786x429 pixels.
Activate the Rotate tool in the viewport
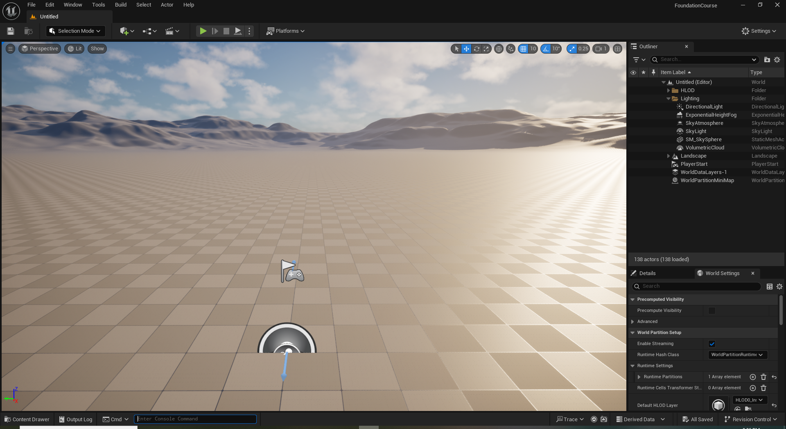(x=477, y=49)
